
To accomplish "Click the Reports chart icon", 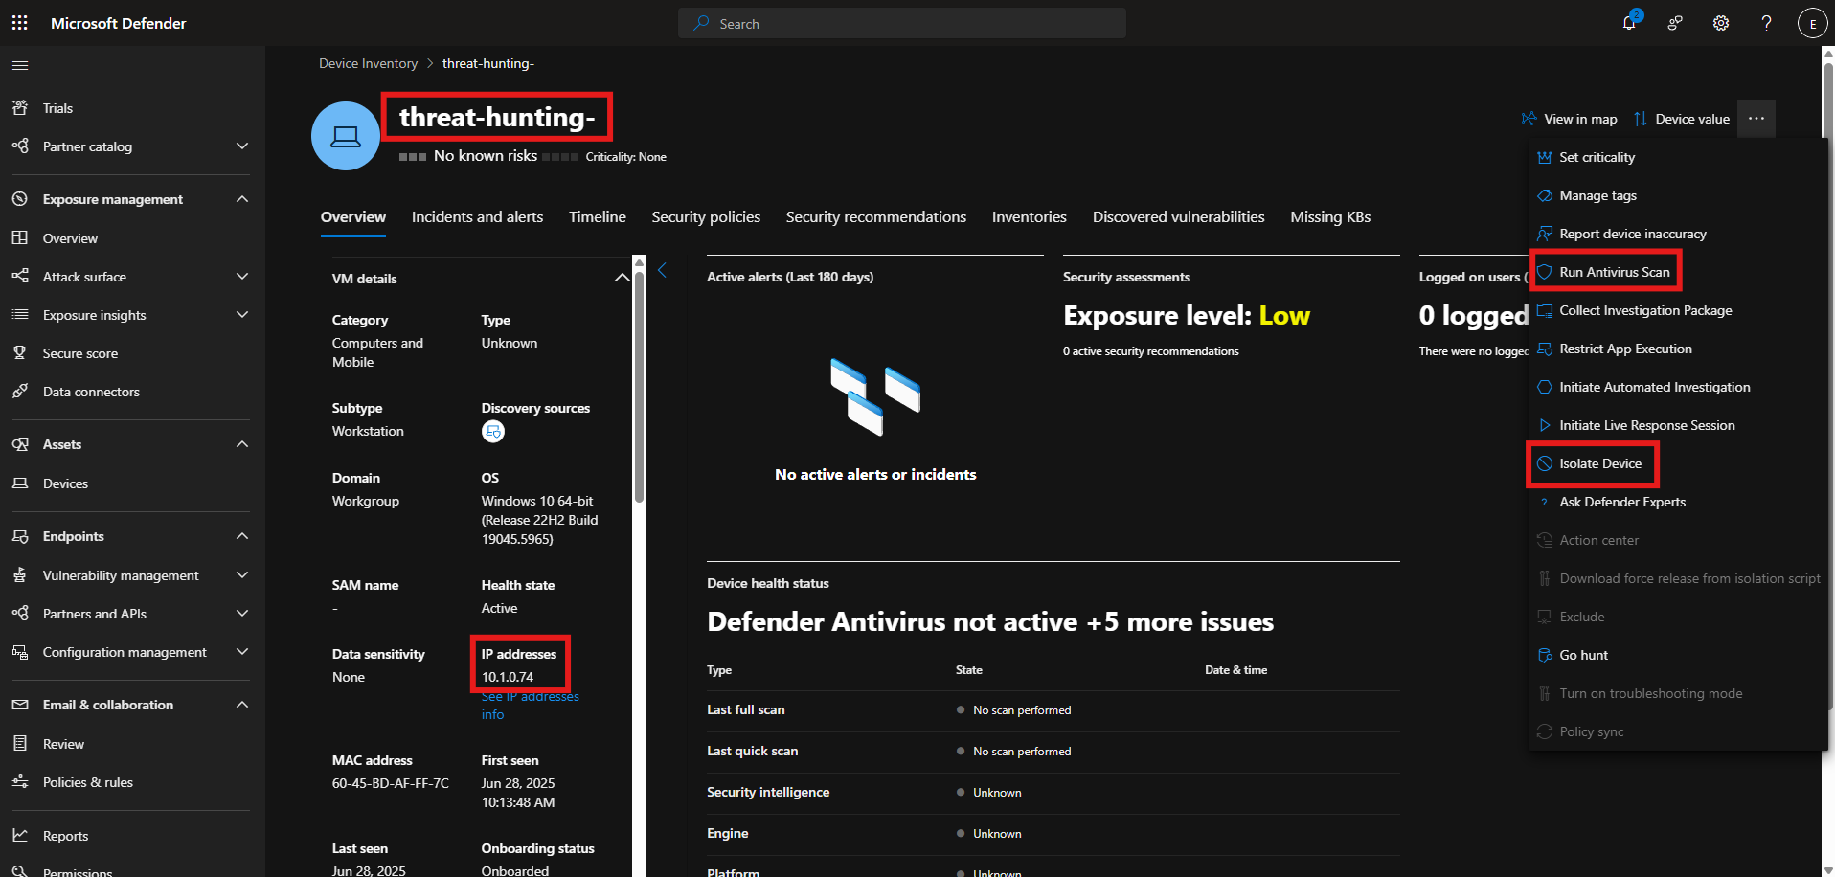I will pos(20,836).
